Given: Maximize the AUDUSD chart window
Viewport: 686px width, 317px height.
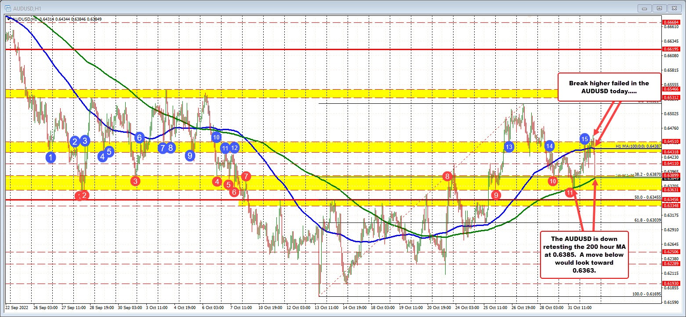Looking at the screenshot, I should [x=659, y=8].
